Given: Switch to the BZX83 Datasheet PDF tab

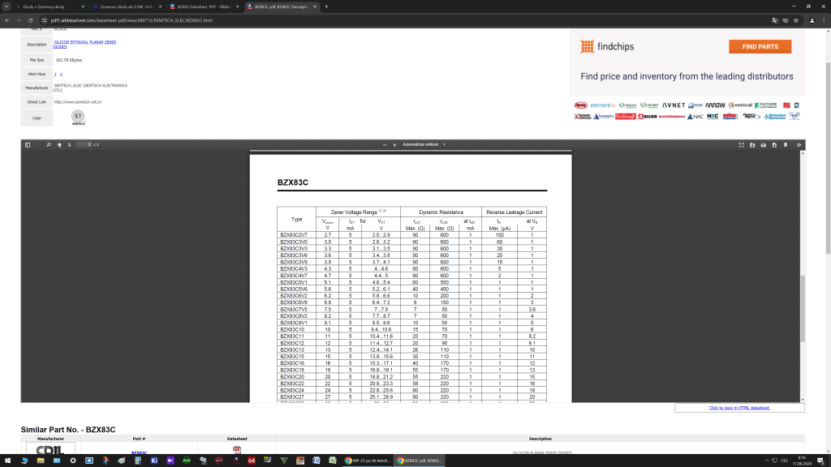Looking at the screenshot, I should coord(206,6).
